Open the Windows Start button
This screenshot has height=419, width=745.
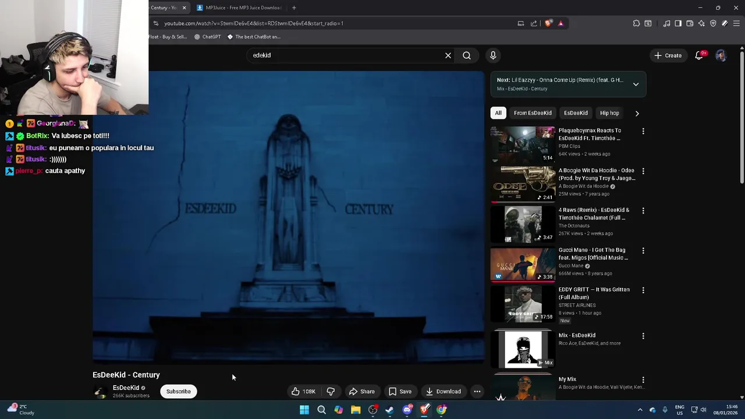tap(304, 410)
